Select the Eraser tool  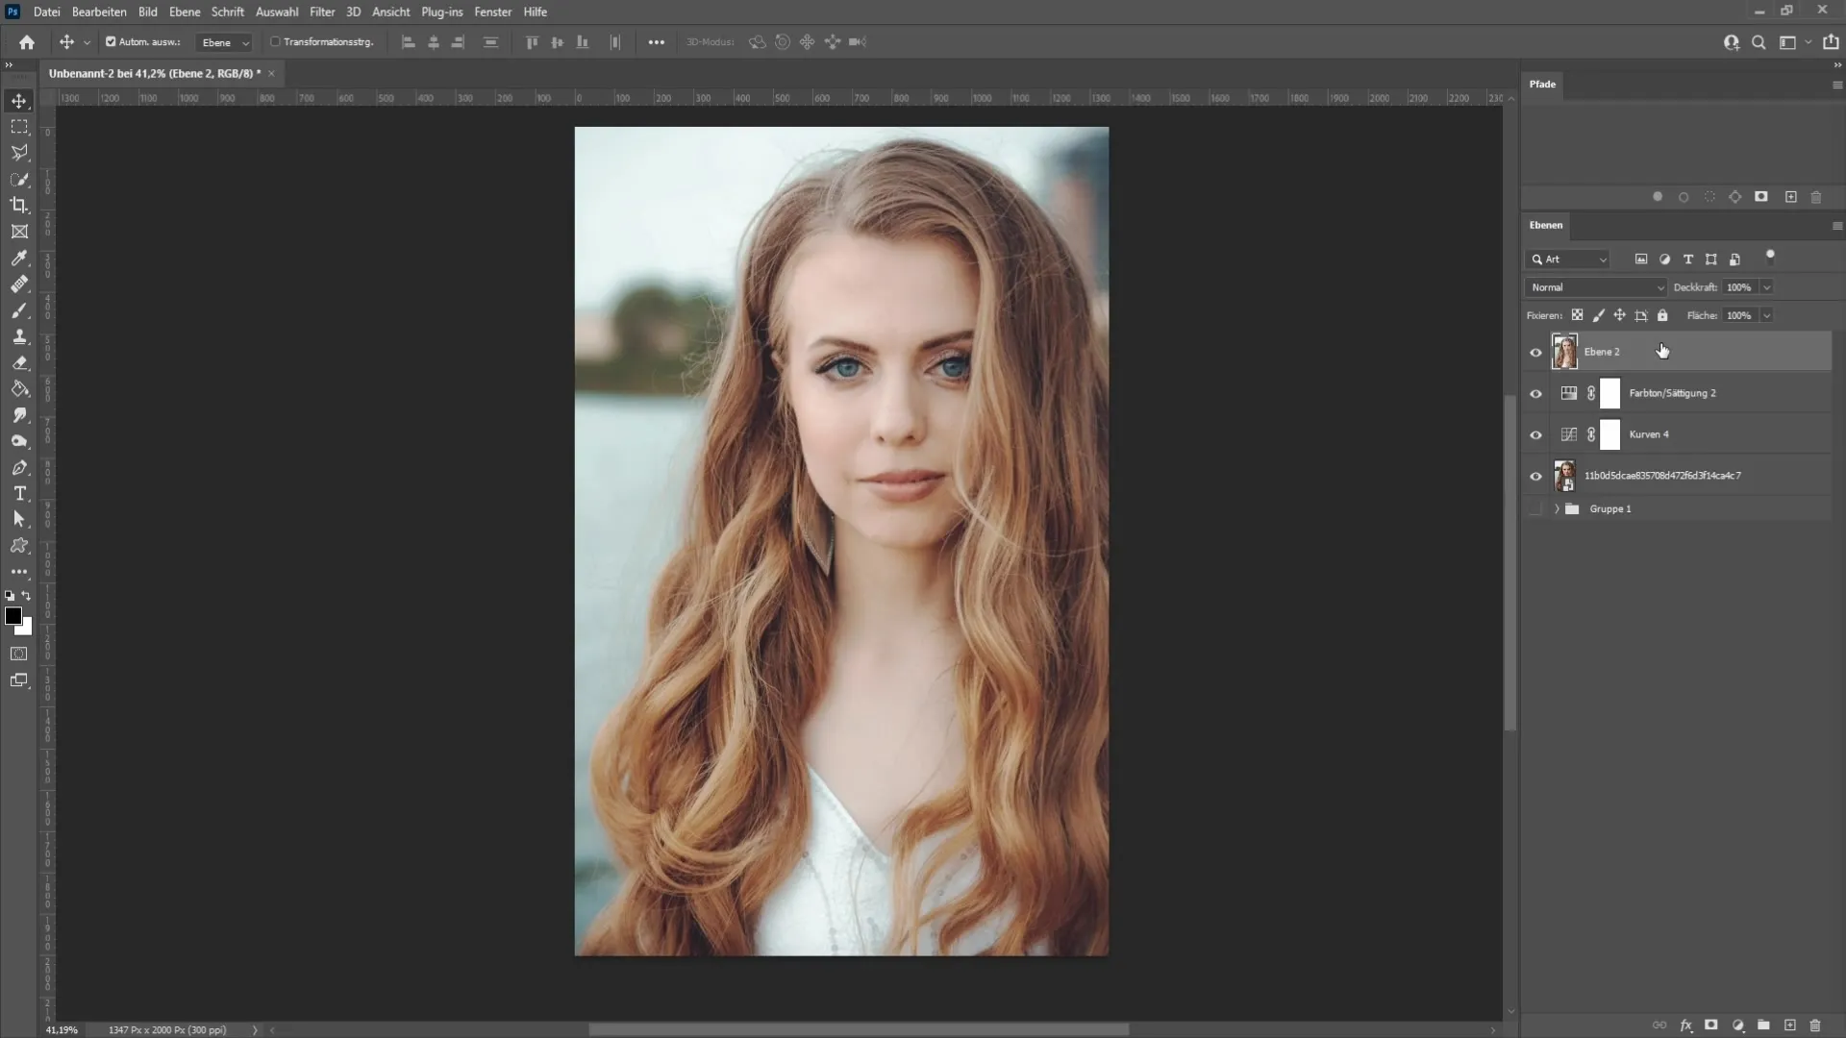(19, 362)
